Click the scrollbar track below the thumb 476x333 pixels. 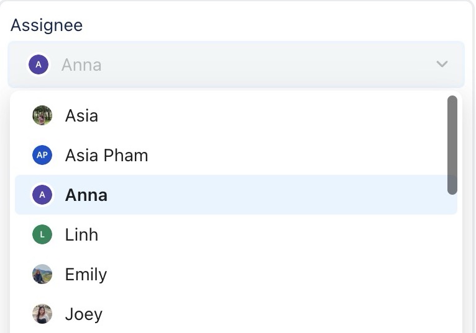pos(452,260)
